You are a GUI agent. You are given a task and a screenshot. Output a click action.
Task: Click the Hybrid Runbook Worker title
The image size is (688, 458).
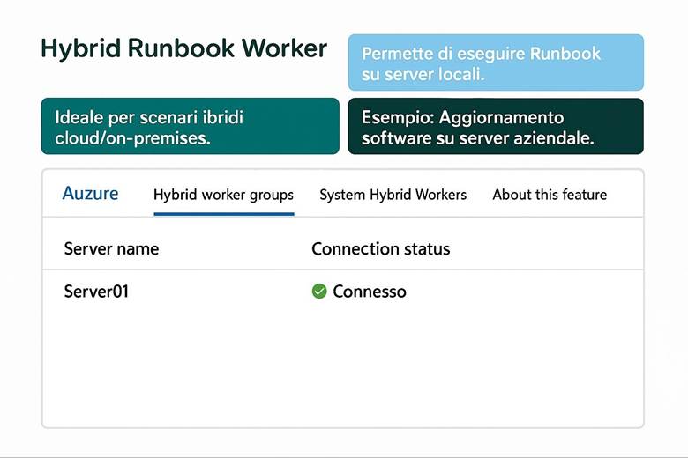click(x=183, y=49)
